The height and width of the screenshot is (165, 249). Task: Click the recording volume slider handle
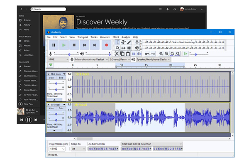tap(69, 54)
